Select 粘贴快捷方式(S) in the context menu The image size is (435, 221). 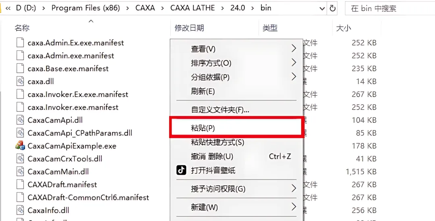click(x=217, y=142)
